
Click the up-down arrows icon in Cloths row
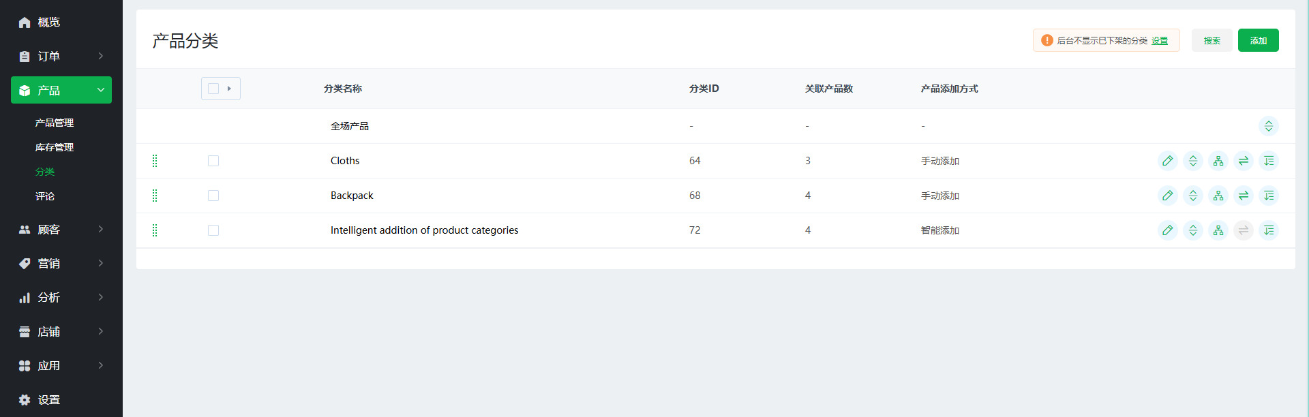click(1192, 161)
